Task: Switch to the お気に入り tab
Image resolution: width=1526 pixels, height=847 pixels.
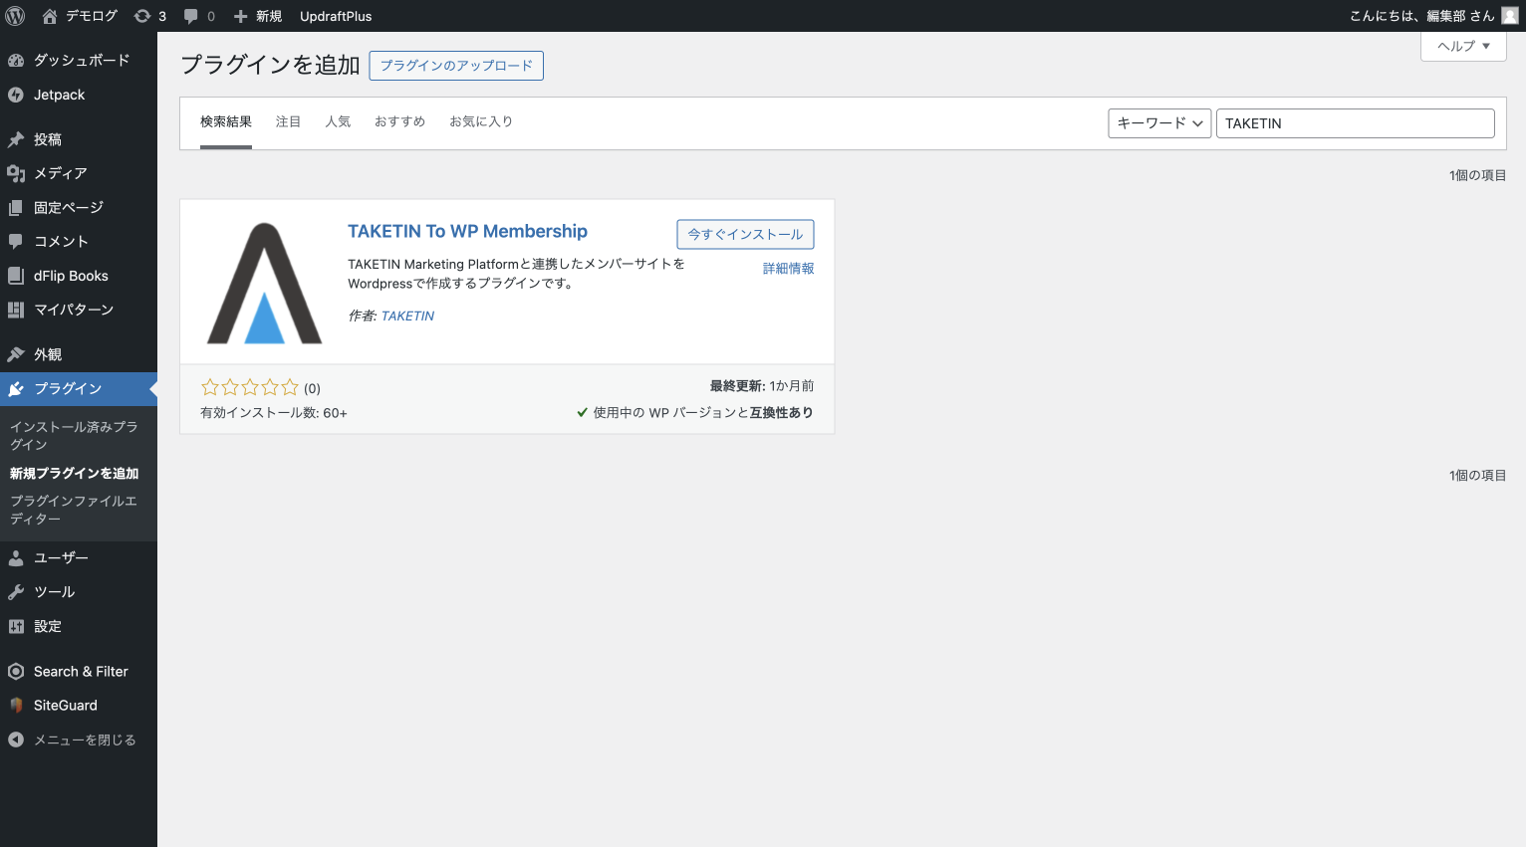Action: (x=481, y=121)
